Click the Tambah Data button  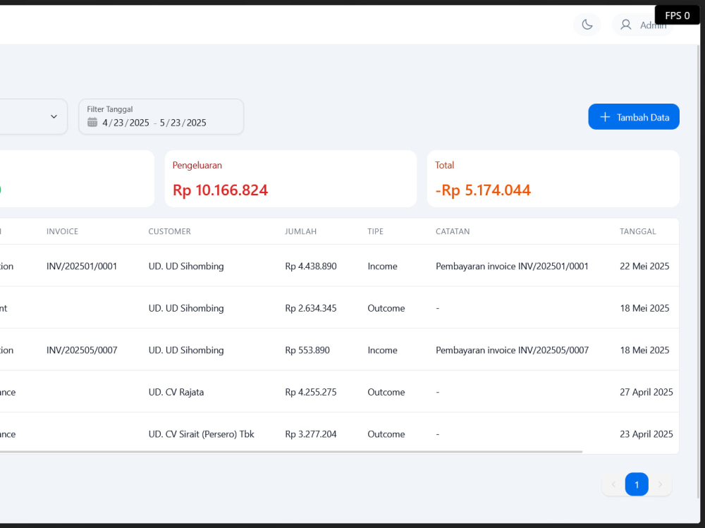[634, 117]
